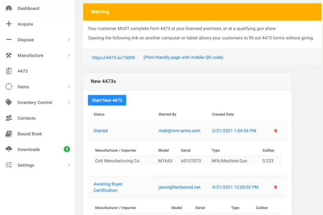Open Awaiting Buyer Certification status link

(108, 187)
